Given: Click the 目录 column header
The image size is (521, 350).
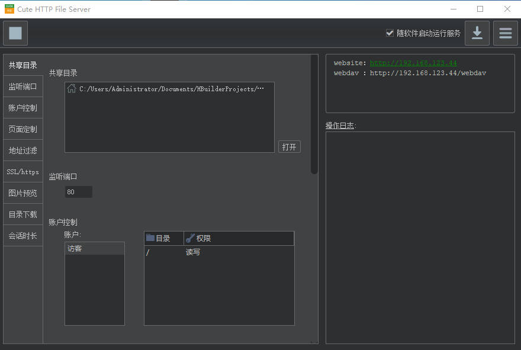Looking at the screenshot, I should pyautogui.click(x=164, y=238).
